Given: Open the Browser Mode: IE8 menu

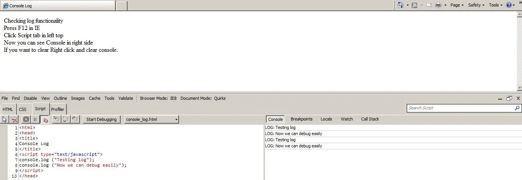Looking at the screenshot, I should coord(158,98).
